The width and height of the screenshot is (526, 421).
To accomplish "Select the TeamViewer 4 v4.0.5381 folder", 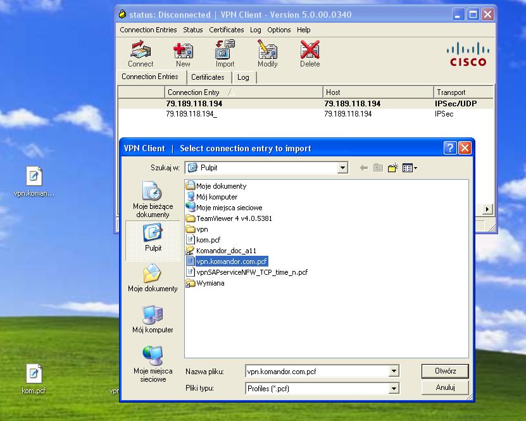I will [229, 218].
